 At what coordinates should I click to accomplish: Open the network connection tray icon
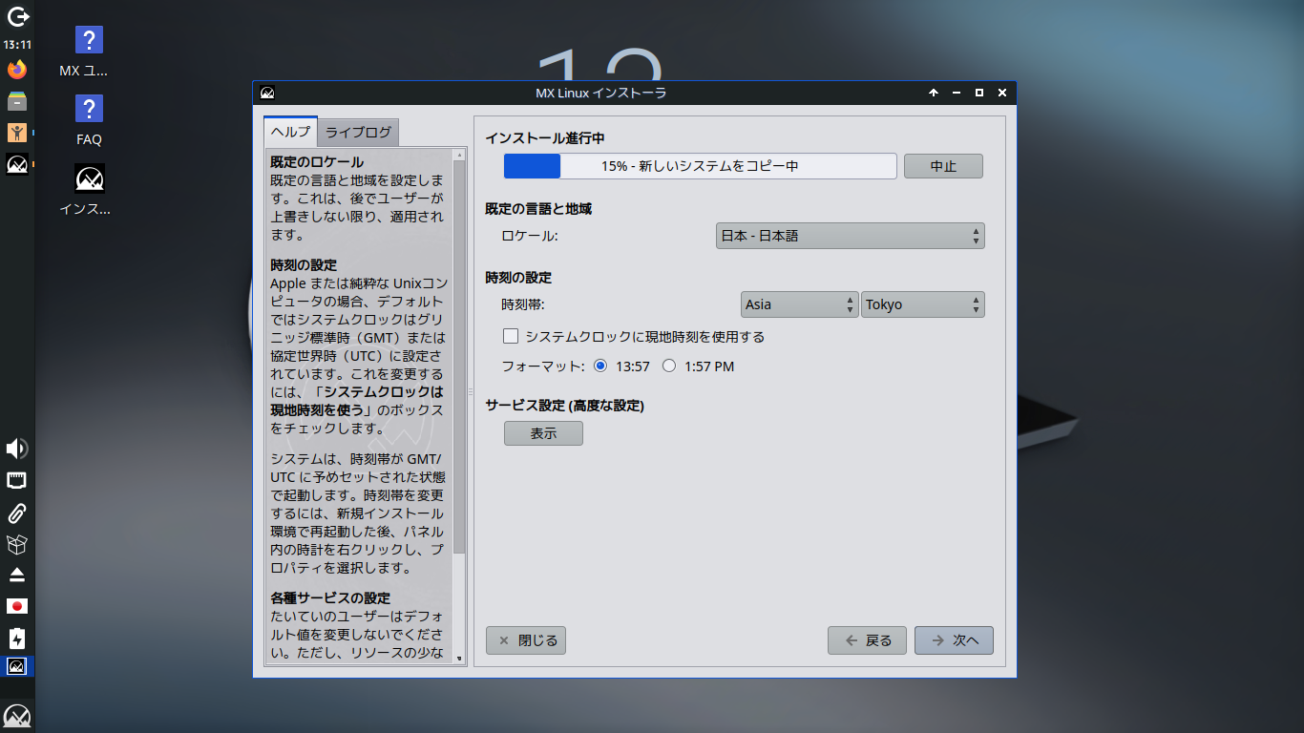coord(17,480)
